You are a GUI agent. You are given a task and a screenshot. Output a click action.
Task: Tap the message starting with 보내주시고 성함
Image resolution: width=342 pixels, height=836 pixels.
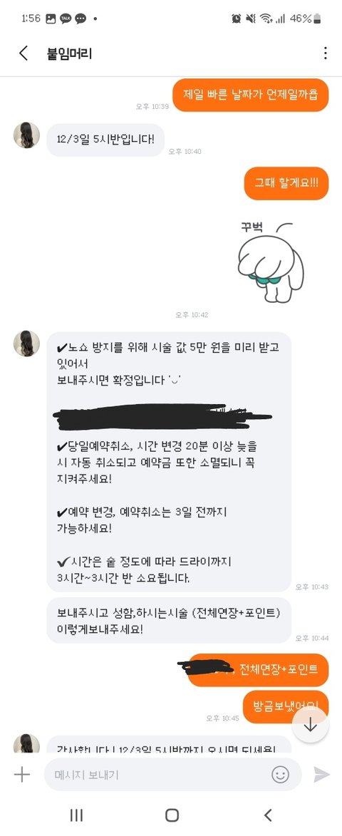[x=169, y=620]
